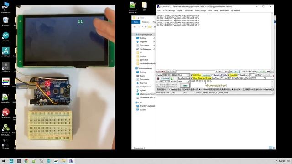Open Chrome from the taskbar
The height and width of the screenshot is (164, 292).
pyautogui.click(x=26, y=161)
